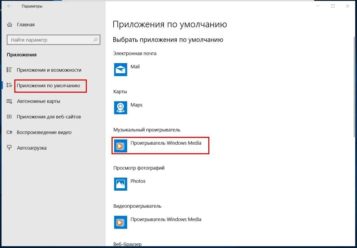Click the Приложения для веб-сайтов icon
The image size is (357, 248).
click(x=9, y=117)
